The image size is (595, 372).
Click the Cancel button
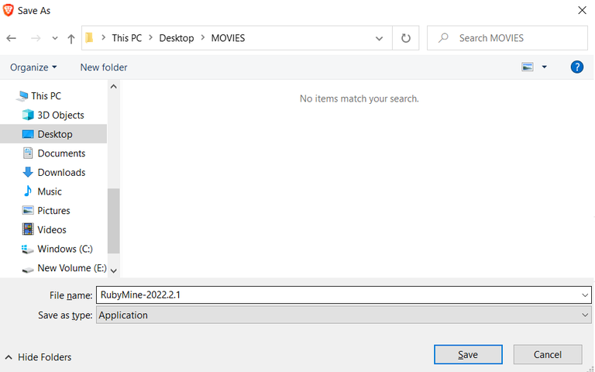click(x=548, y=354)
